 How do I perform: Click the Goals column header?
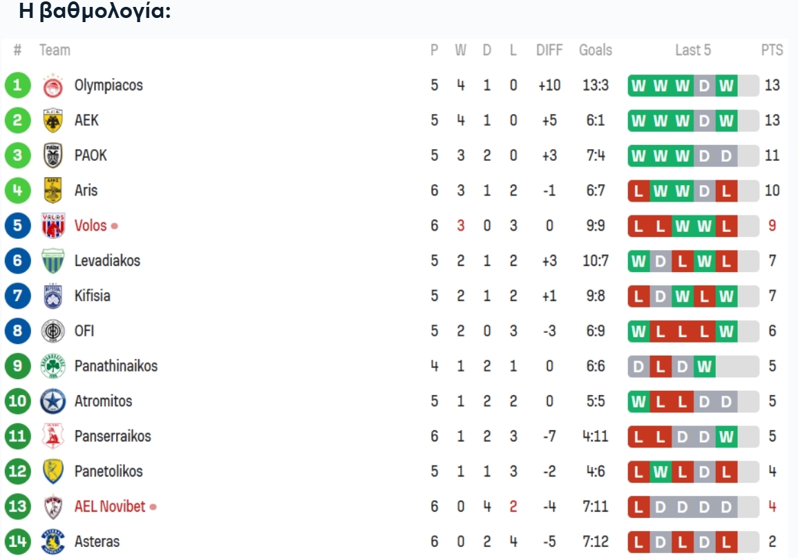(595, 50)
